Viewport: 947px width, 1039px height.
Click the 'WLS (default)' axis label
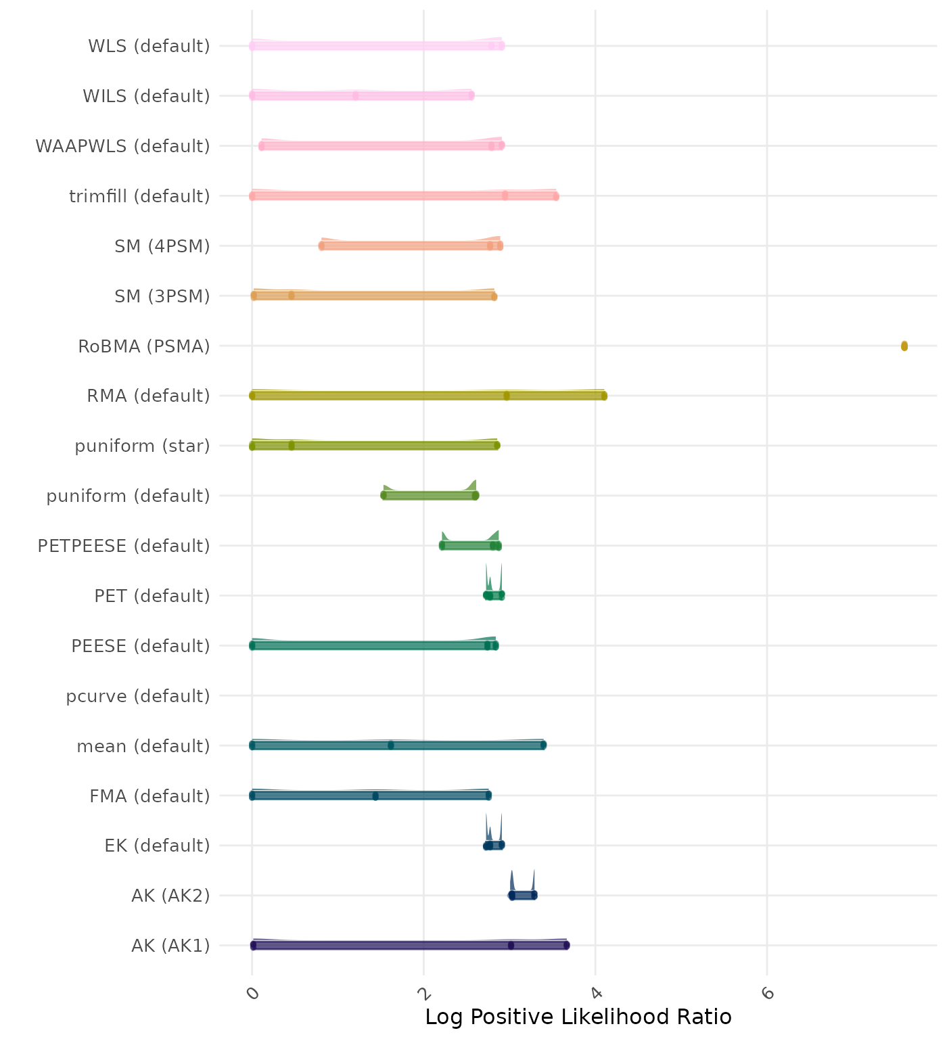149,46
